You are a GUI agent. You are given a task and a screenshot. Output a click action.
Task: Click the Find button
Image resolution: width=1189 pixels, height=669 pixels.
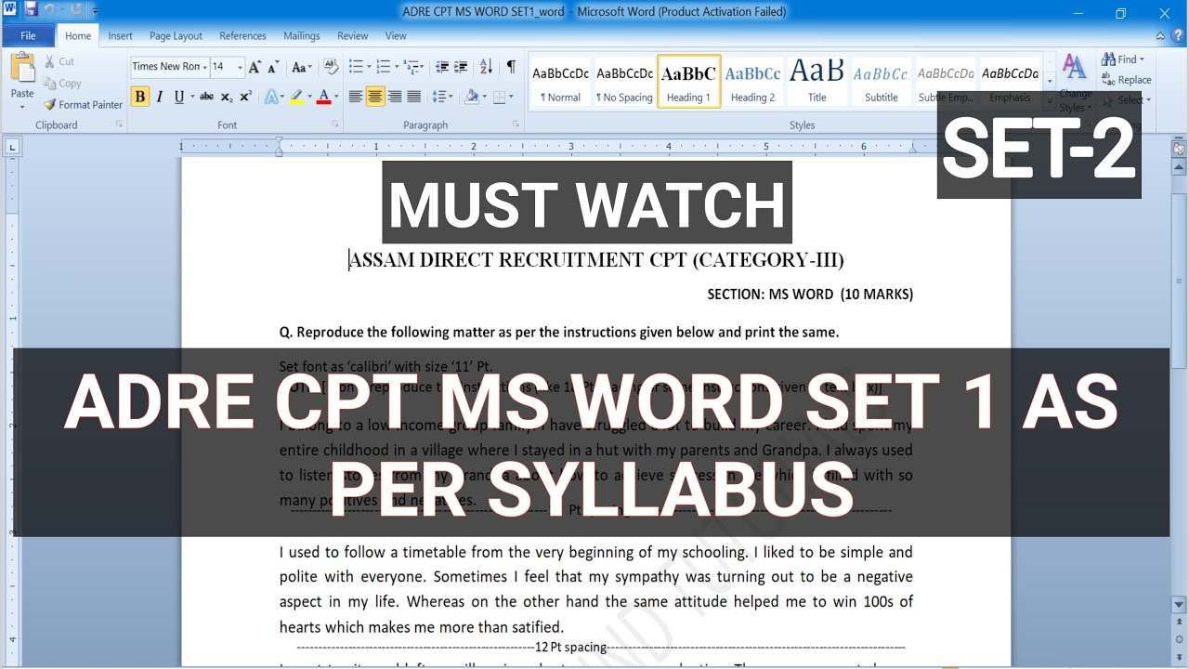tap(1123, 59)
